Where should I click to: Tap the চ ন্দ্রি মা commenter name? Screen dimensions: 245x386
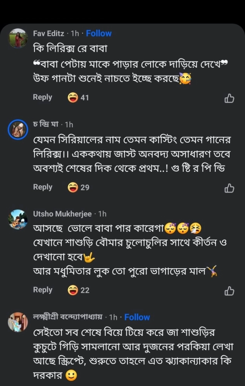coord(46,124)
